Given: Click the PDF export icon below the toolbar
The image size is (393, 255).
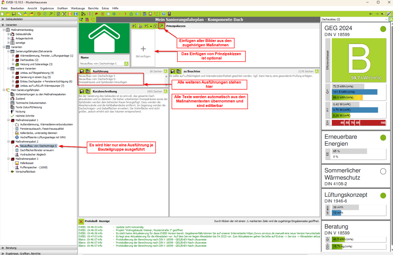Looking at the screenshot, I should (87, 20).
